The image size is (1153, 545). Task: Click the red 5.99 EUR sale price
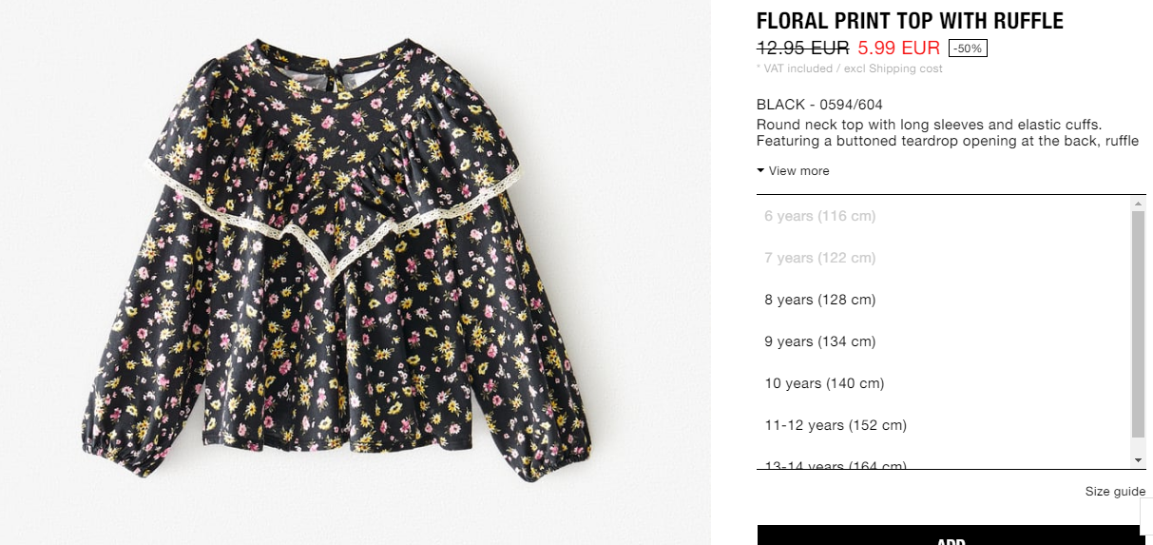pyautogui.click(x=898, y=48)
